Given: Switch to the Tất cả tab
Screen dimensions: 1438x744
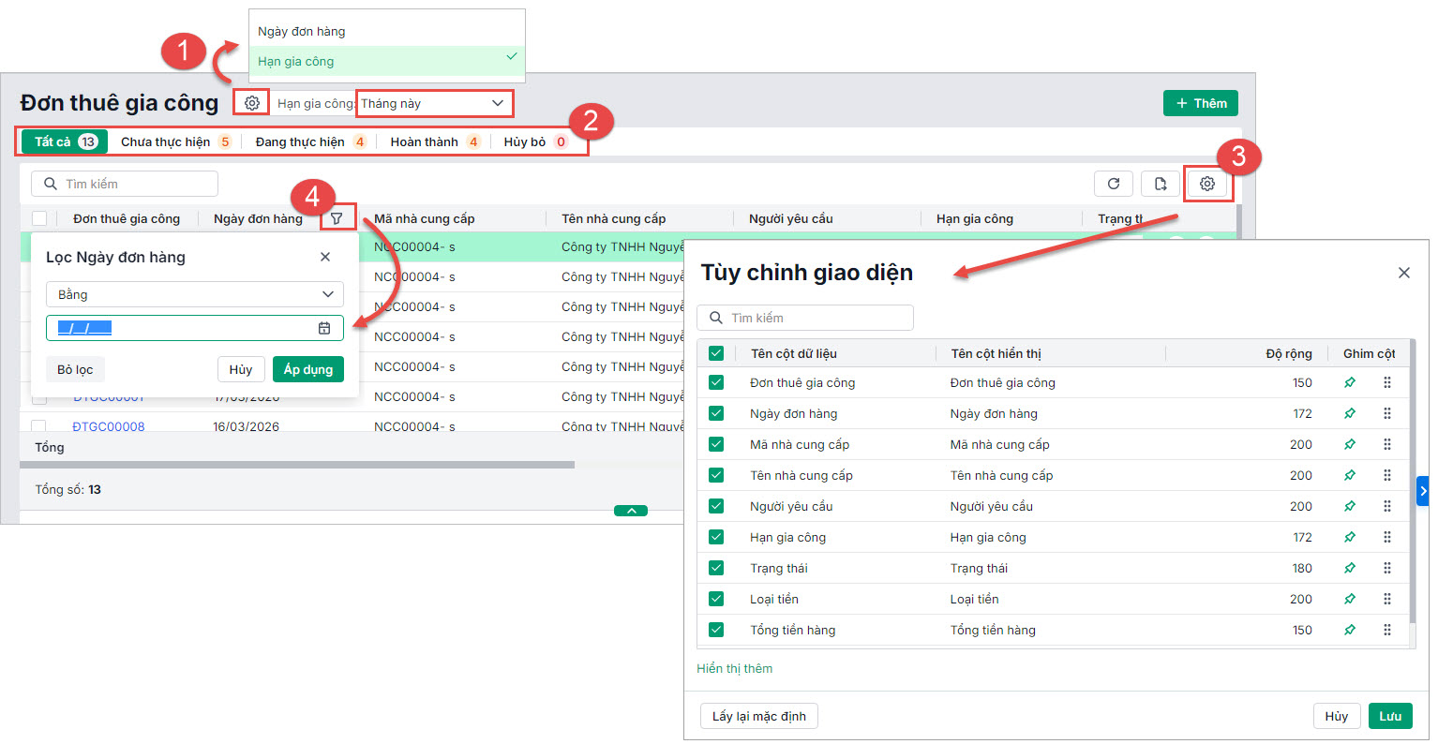Looking at the screenshot, I should (x=65, y=141).
